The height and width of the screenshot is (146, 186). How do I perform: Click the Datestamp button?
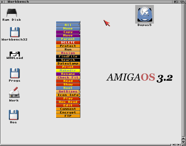pos(68,63)
